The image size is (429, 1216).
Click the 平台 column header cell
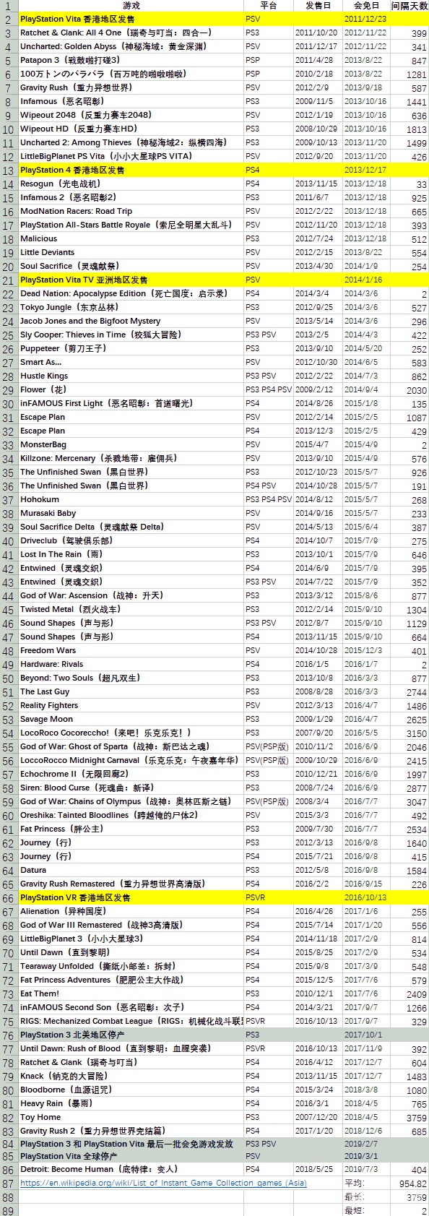[x=268, y=6]
